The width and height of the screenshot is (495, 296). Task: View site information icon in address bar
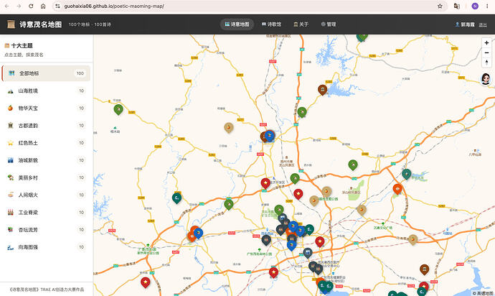tap(57, 6)
